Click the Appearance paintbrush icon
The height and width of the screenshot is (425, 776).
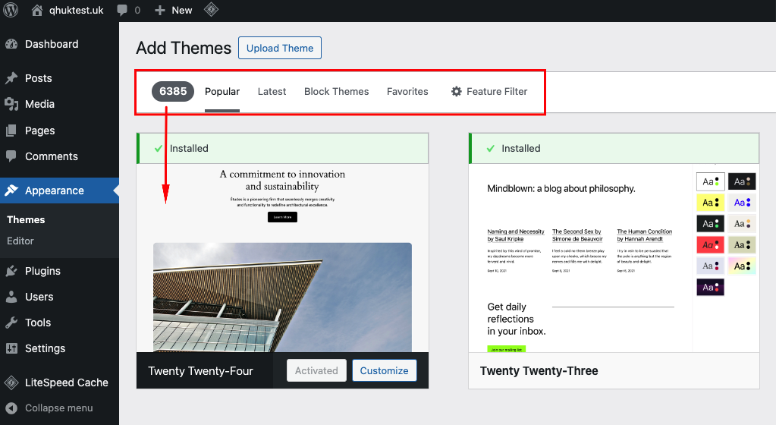click(11, 190)
